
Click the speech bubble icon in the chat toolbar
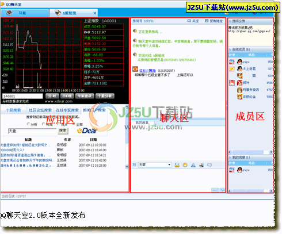[x=209, y=165]
